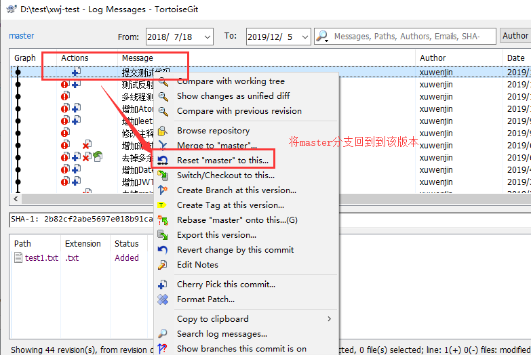This screenshot has height=355, width=531.
Task: Select Export this version...
Action: (217, 235)
